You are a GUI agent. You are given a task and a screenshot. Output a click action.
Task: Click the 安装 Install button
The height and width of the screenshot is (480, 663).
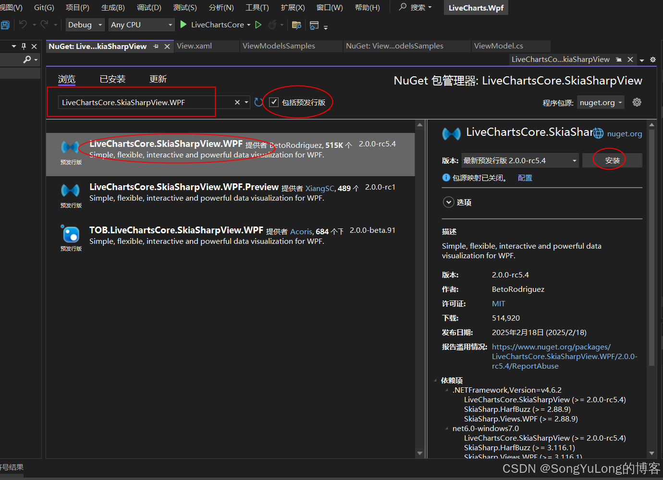pyautogui.click(x=612, y=160)
